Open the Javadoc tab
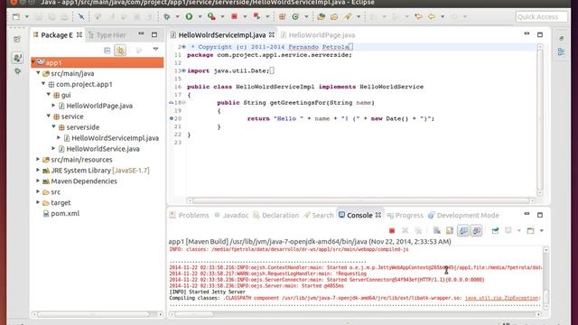The height and width of the screenshot is (325, 578). [231, 215]
